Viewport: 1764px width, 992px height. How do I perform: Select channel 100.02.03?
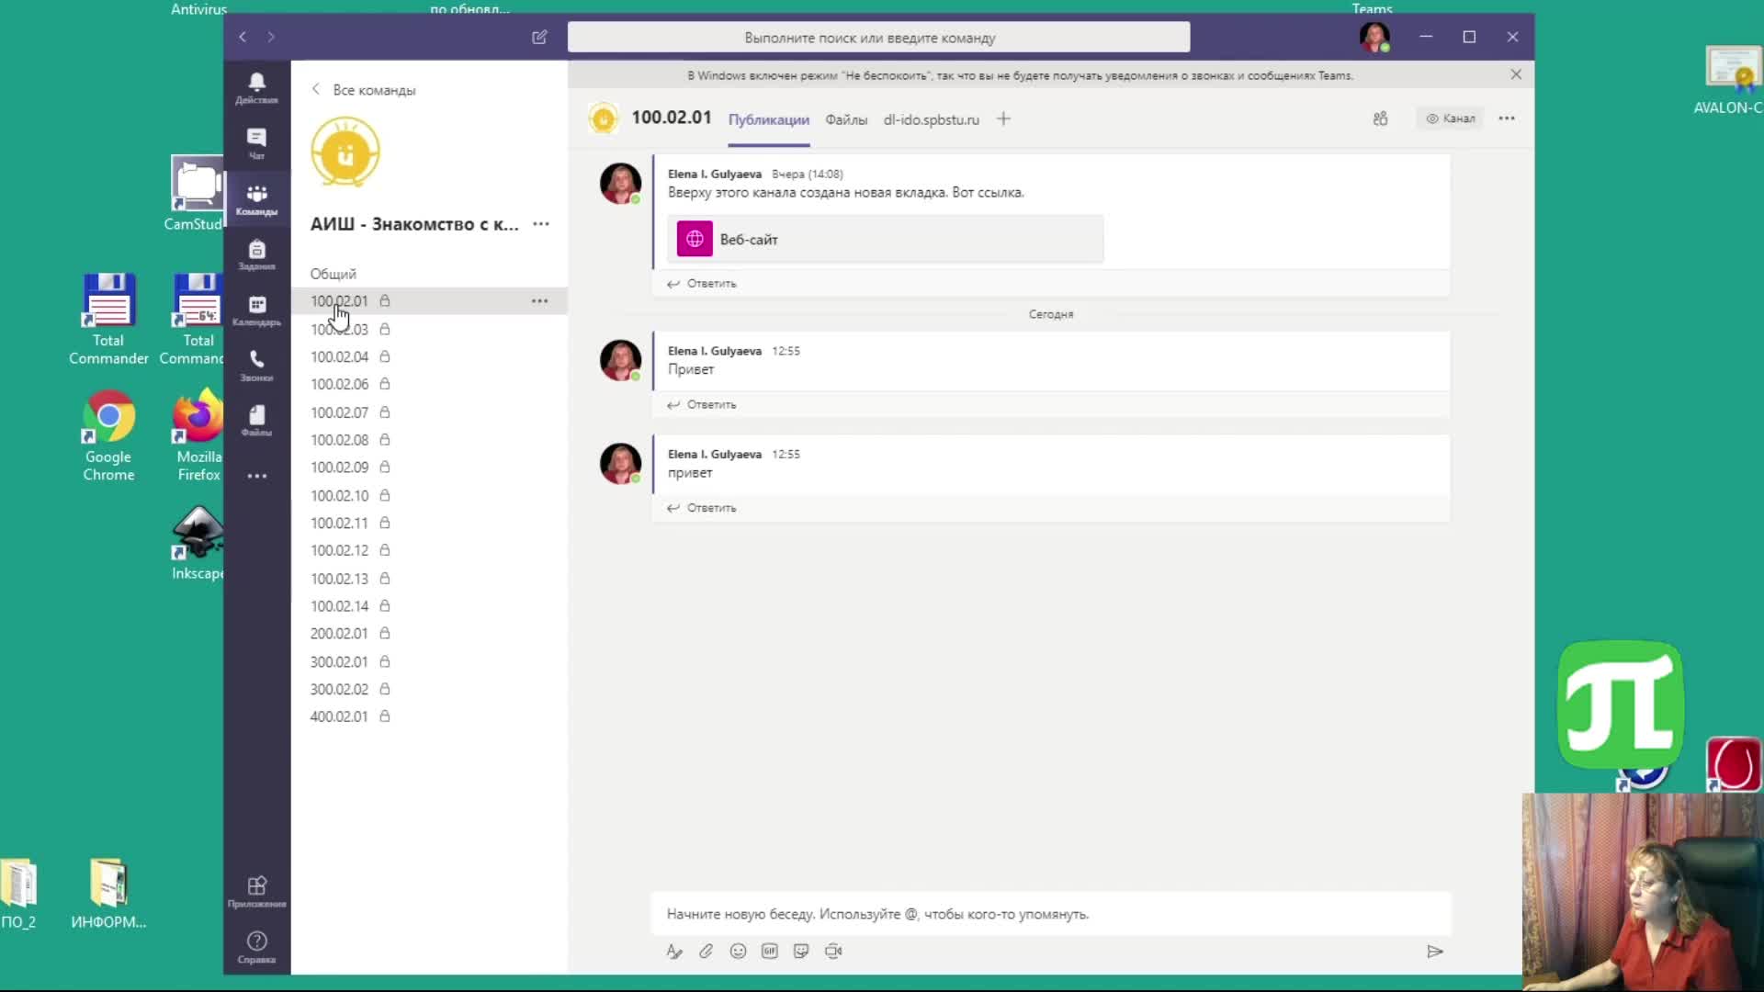click(x=429, y=329)
